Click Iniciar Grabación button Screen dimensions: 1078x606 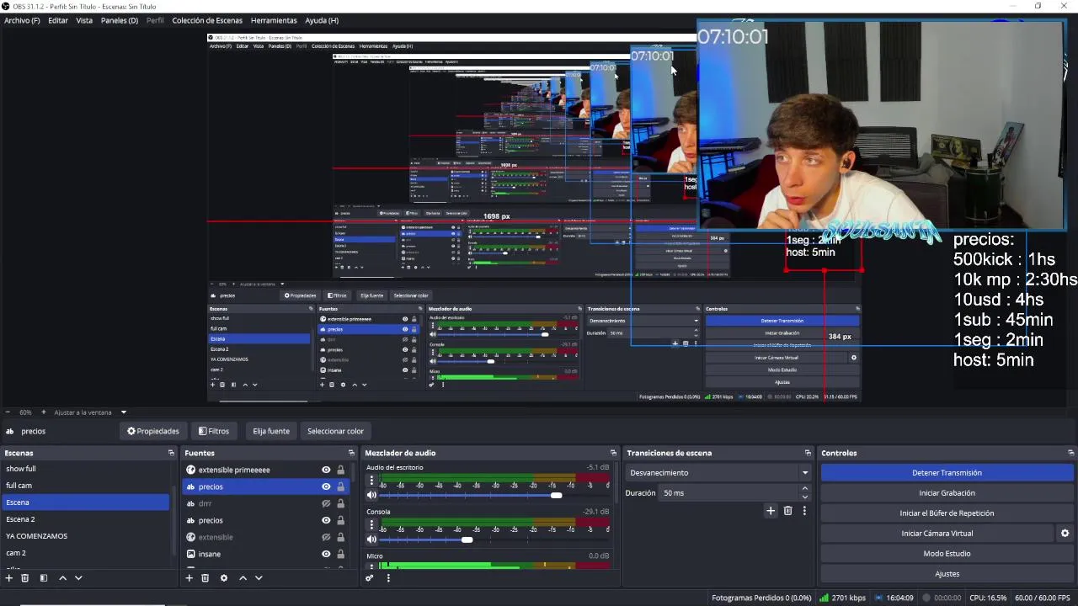tap(947, 493)
